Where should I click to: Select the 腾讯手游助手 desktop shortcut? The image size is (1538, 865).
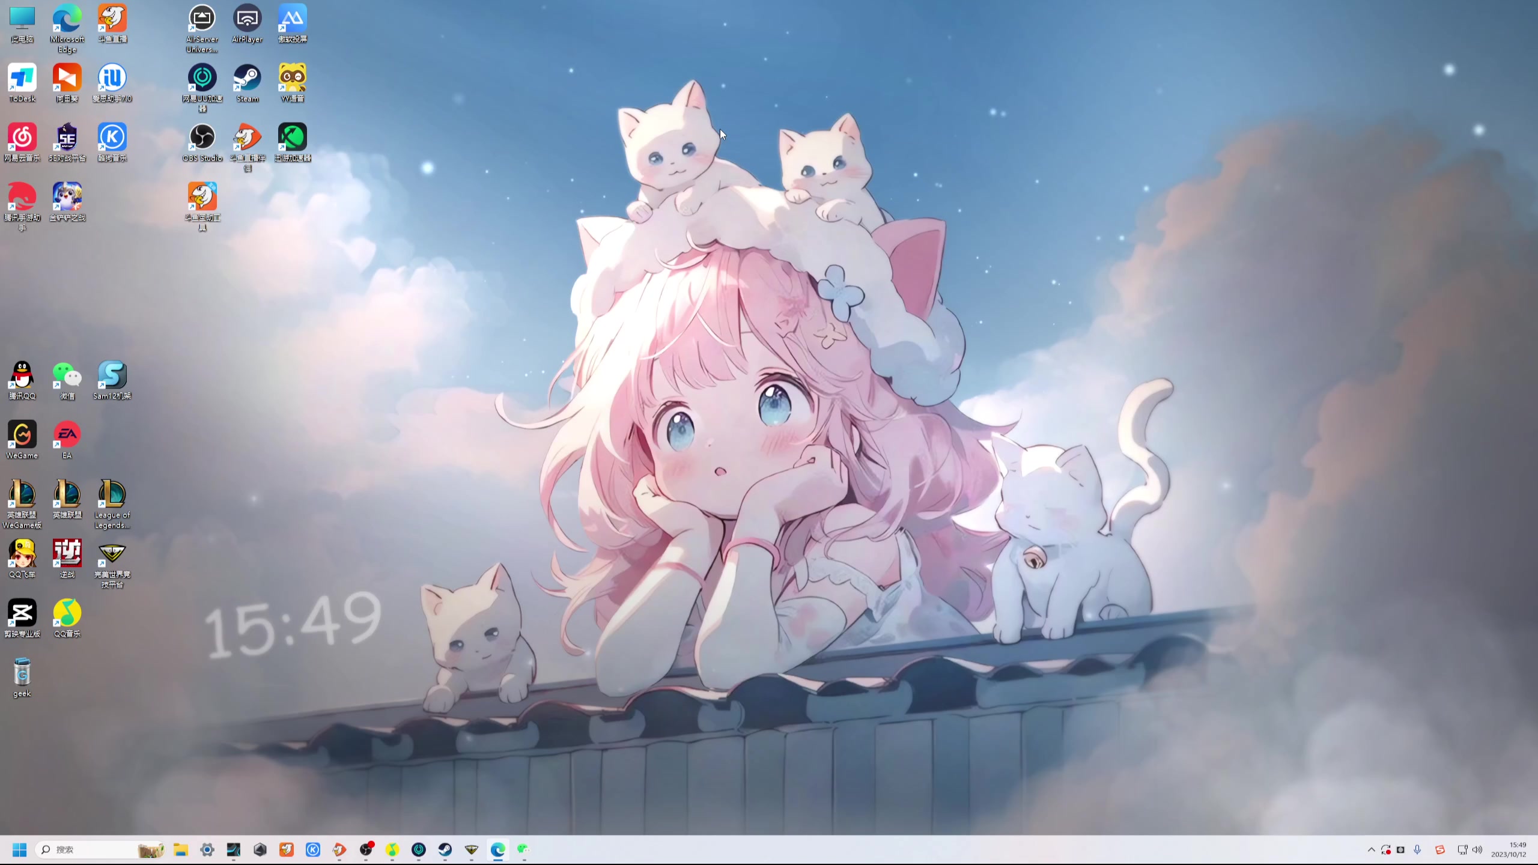point(22,207)
